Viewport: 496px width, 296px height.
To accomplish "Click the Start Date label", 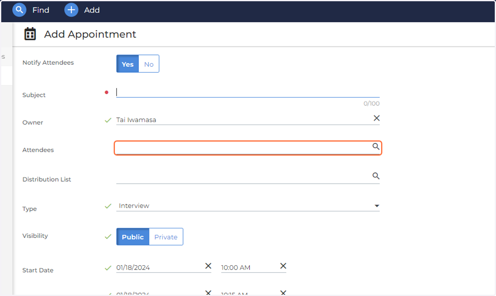I will pyautogui.click(x=38, y=270).
